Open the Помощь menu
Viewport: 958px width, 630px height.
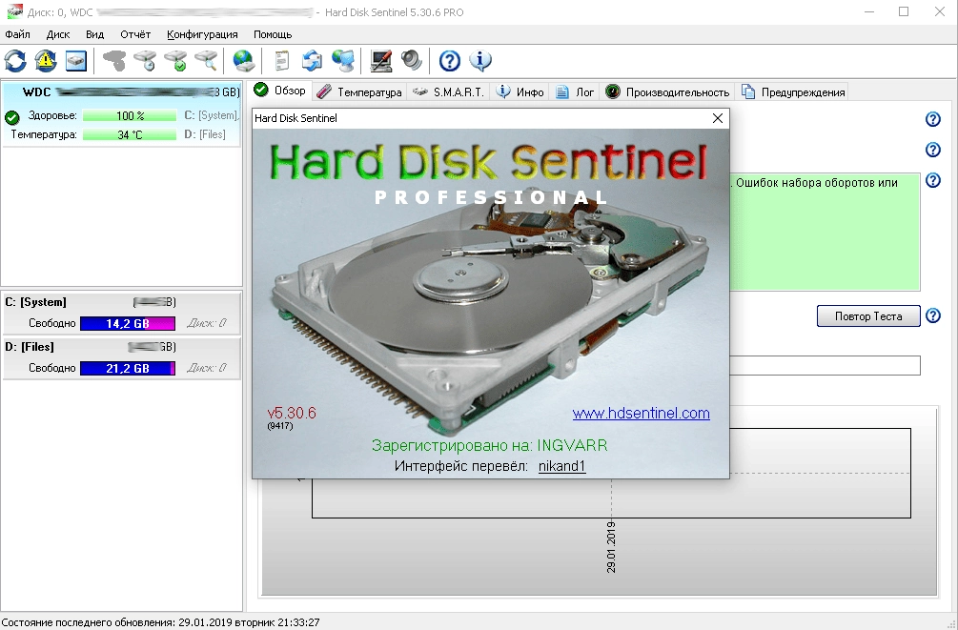click(x=273, y=34)
